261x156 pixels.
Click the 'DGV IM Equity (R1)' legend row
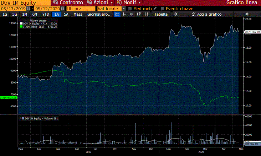tap(39, 24)
